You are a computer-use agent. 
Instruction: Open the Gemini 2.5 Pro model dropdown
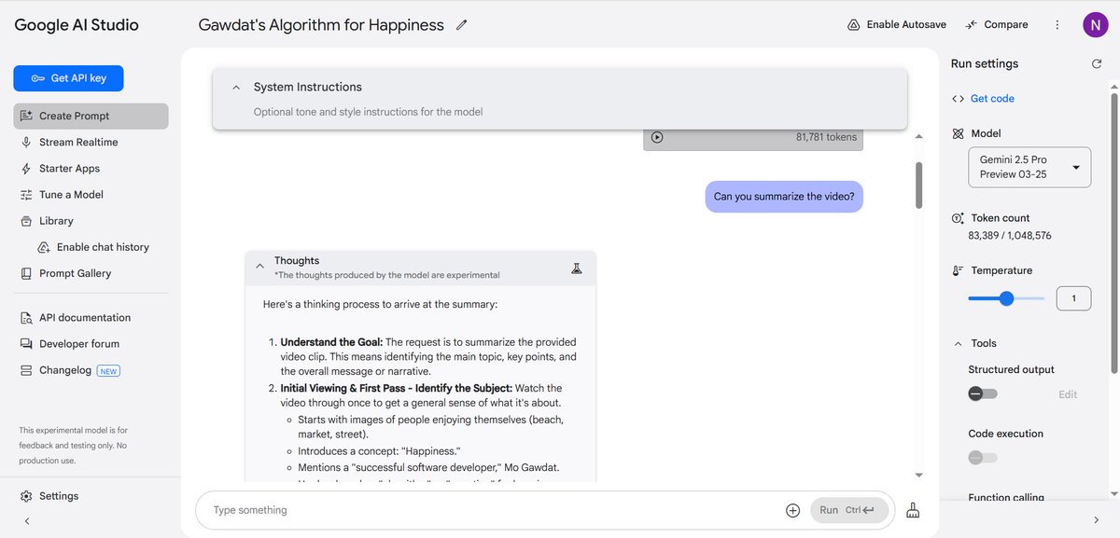1029,168
